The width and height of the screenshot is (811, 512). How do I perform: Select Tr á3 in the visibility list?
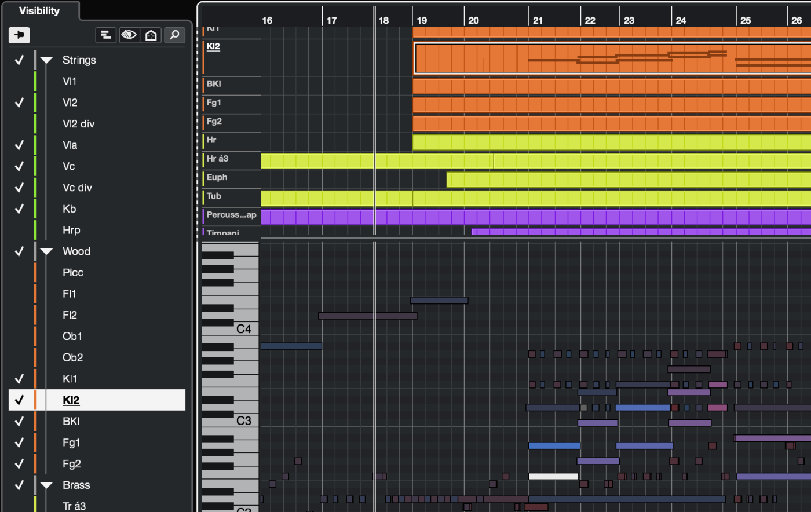tap(74, 506)
